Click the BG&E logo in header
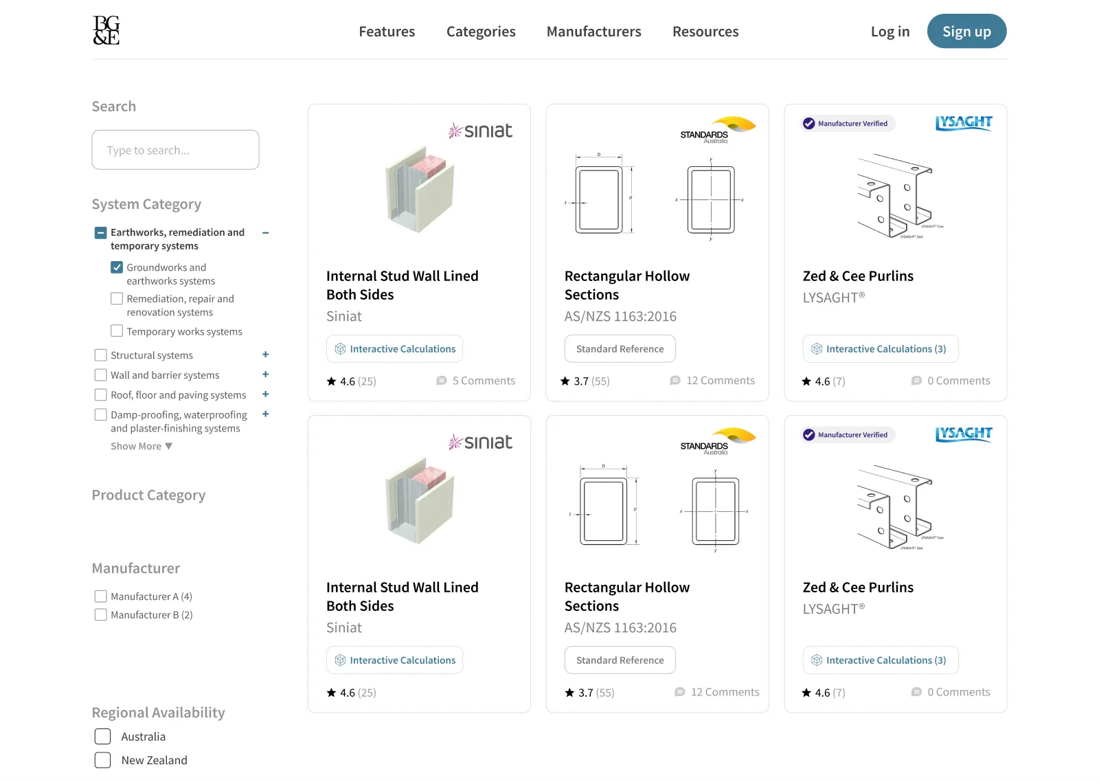The height and width of the screenshot is (782, 1099). click(106, 31)
